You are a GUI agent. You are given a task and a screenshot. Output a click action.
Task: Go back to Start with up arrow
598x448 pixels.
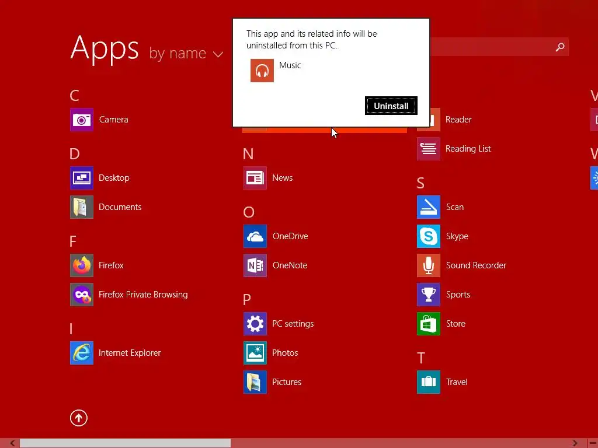click(79, 418)
